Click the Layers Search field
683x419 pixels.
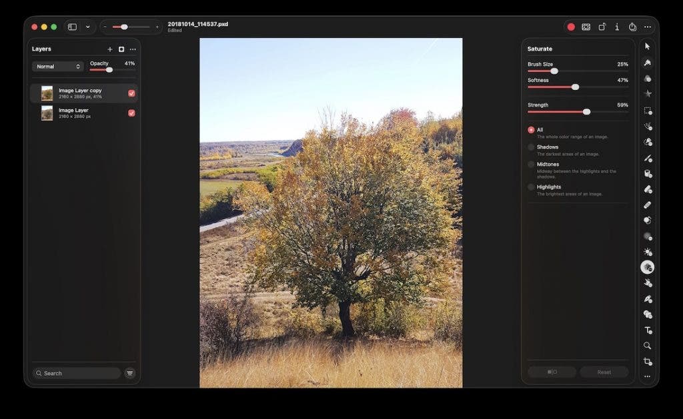click(77, 373)
